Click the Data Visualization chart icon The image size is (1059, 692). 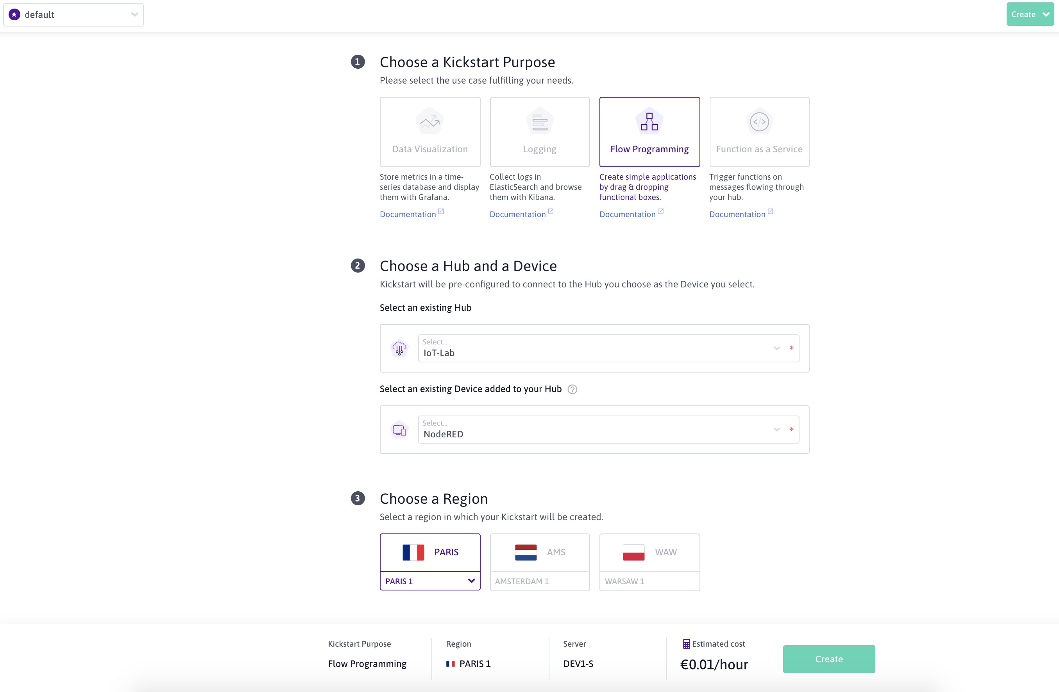click(x=429, y=121)
